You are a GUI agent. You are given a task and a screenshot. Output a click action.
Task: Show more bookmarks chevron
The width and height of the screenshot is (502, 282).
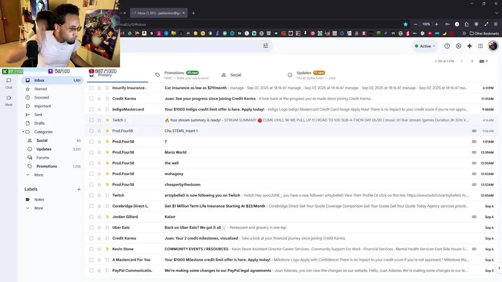[464, 34]
